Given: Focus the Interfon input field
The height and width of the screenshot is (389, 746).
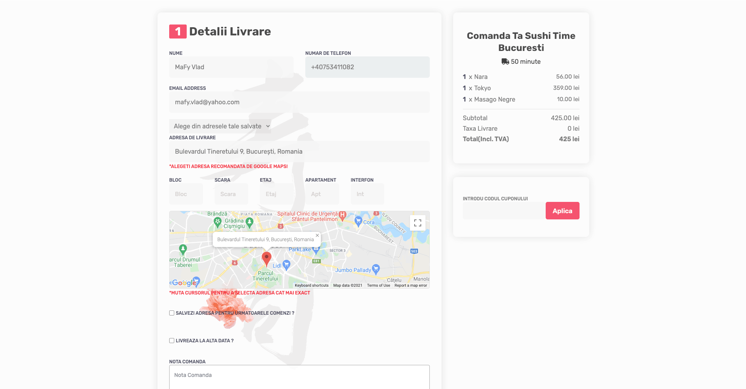Looking at the screenshot, I should 368,194.
